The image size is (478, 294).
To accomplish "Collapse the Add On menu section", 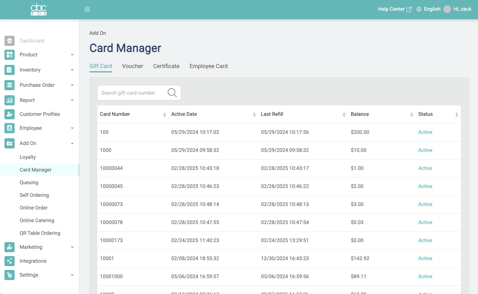I will pyautogui.click(x=72, y=143).
